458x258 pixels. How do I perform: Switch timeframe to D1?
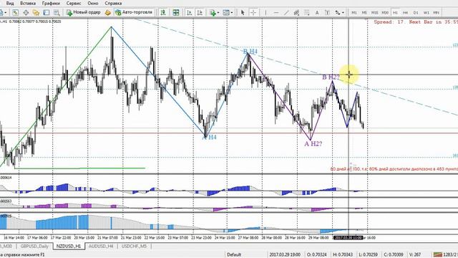[416, 13]
